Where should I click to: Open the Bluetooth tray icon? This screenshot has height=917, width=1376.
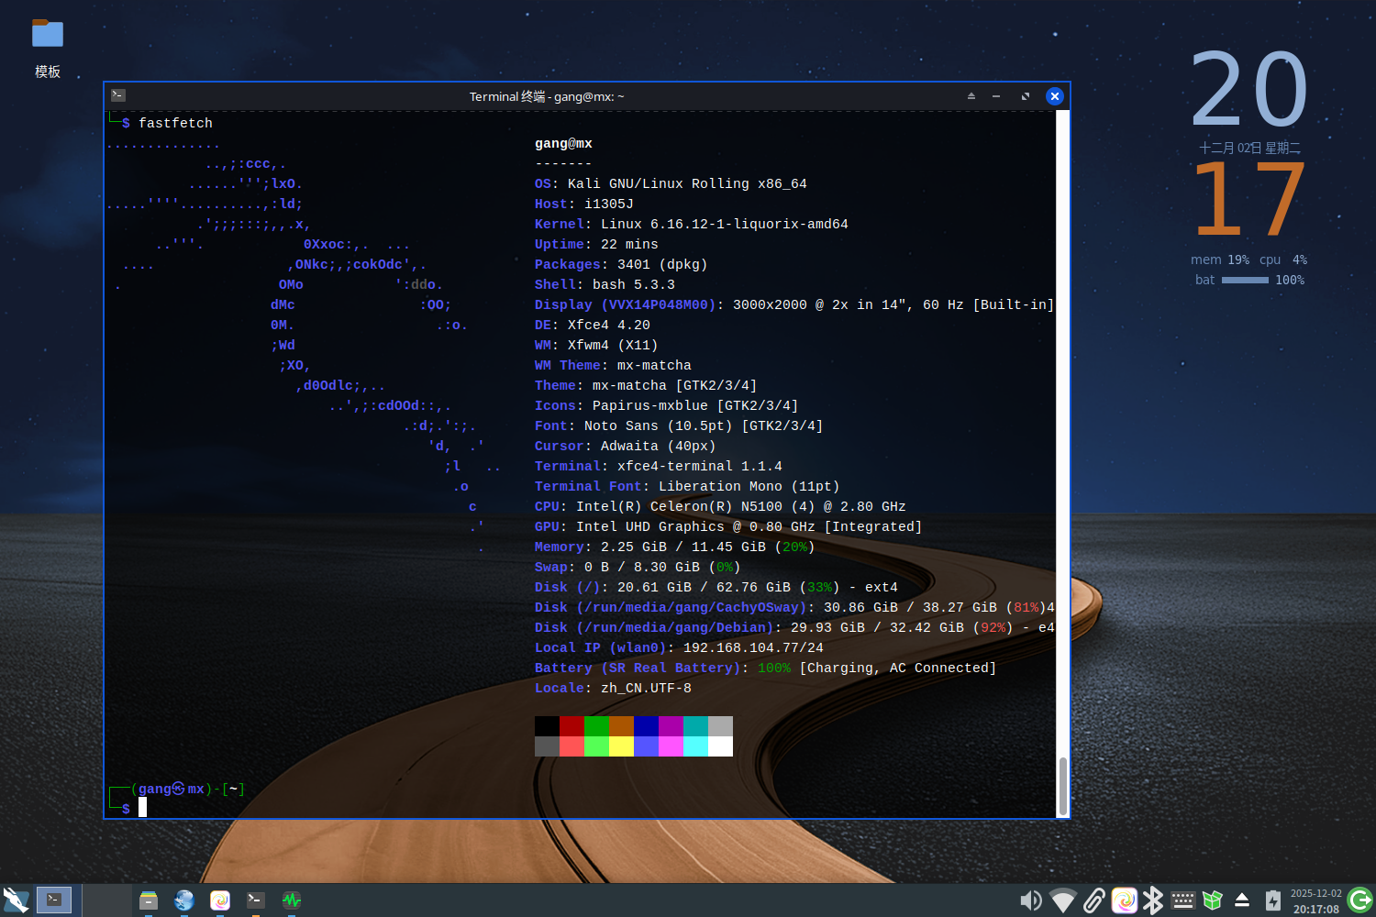(x=1153, y=900)
